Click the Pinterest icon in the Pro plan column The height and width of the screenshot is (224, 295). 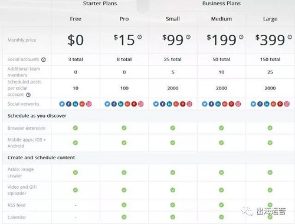point(134,104)
